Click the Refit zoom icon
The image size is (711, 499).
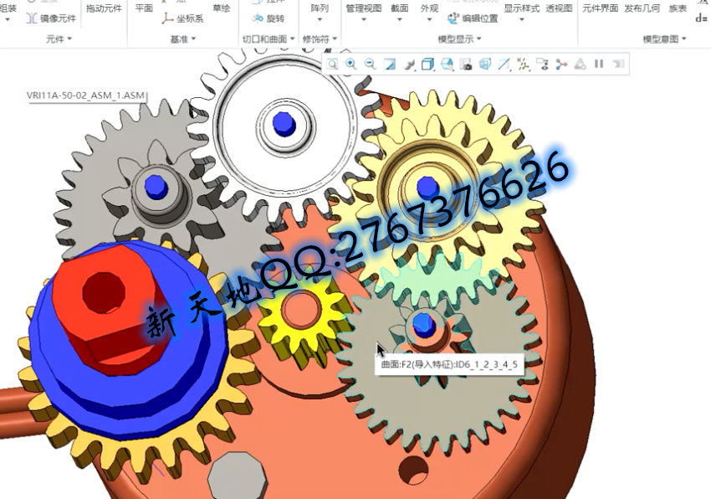333,64
